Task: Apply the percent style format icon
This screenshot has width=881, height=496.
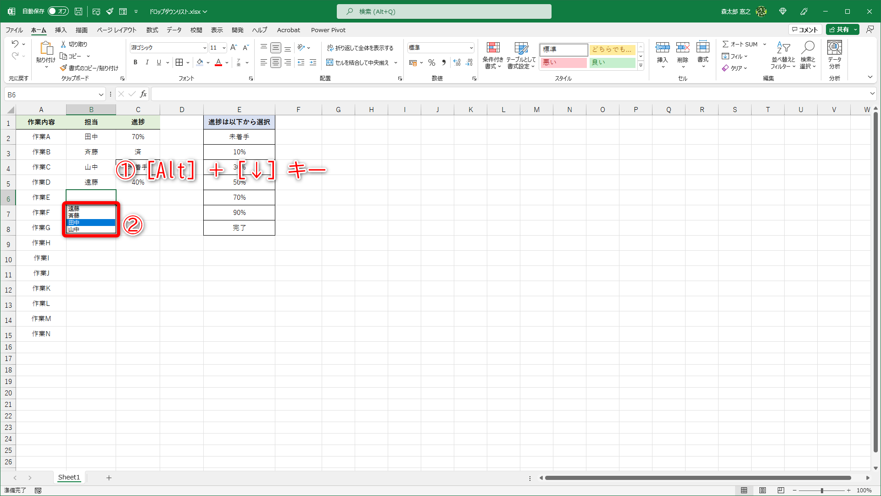Action: [431, 62]
